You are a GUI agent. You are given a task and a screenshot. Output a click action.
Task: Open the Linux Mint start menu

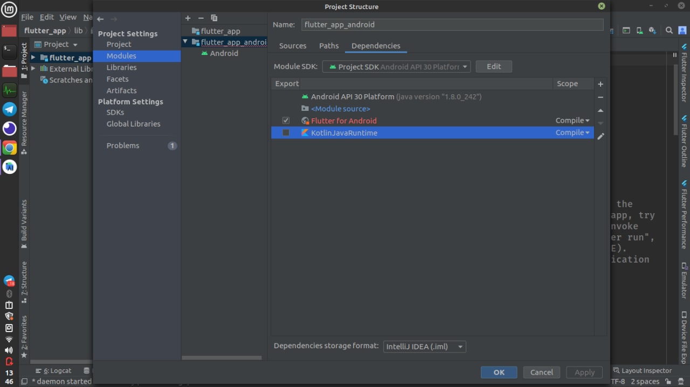[9, 9]
